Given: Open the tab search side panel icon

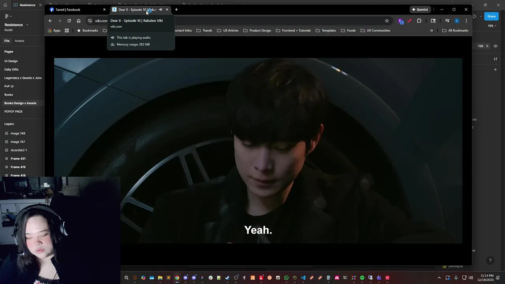Looking at the screenshot, I should tap(433, 21).
